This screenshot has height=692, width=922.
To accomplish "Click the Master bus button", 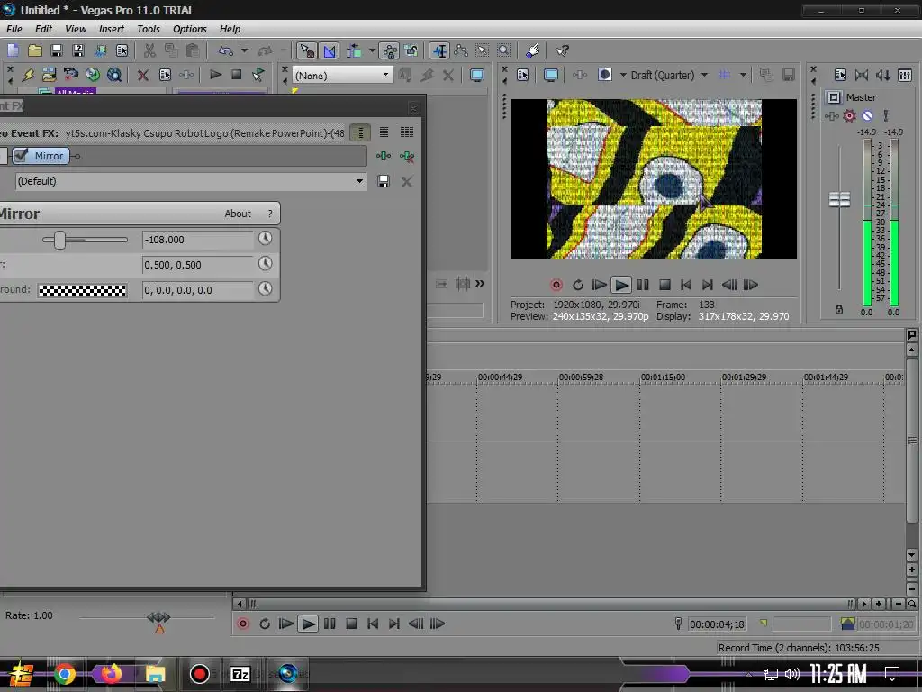I will tap(833, 97).
